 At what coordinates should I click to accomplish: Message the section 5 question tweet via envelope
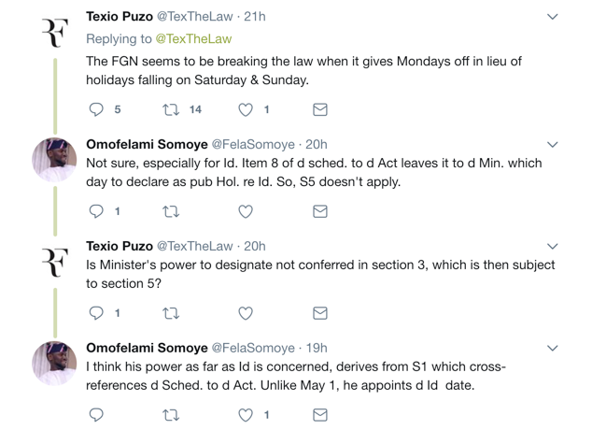320,313
